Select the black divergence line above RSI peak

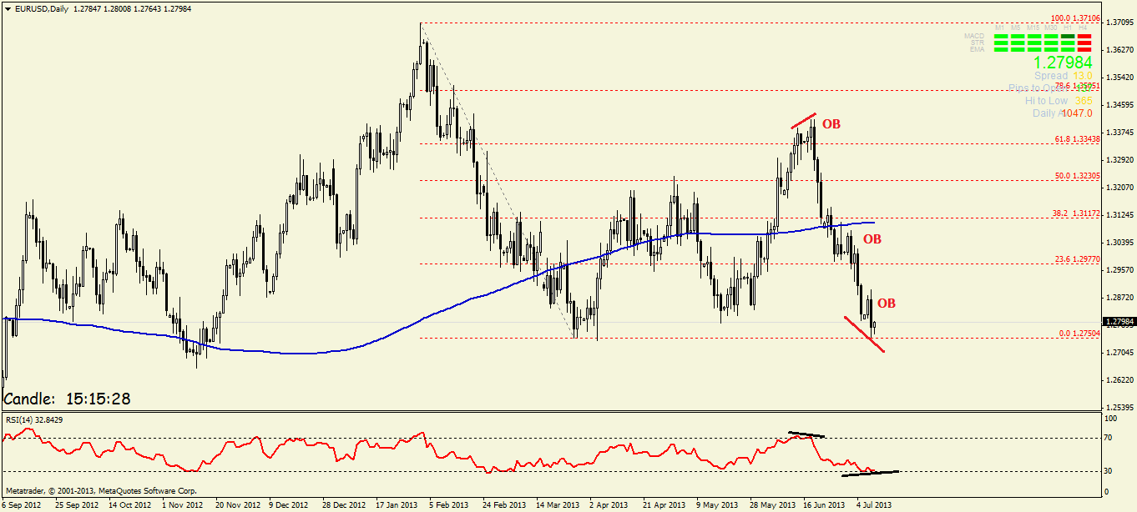806,434
